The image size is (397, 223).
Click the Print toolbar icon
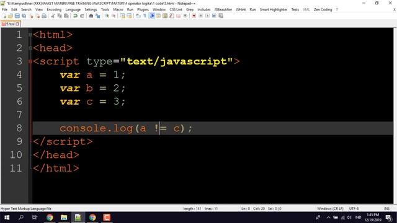44,15
